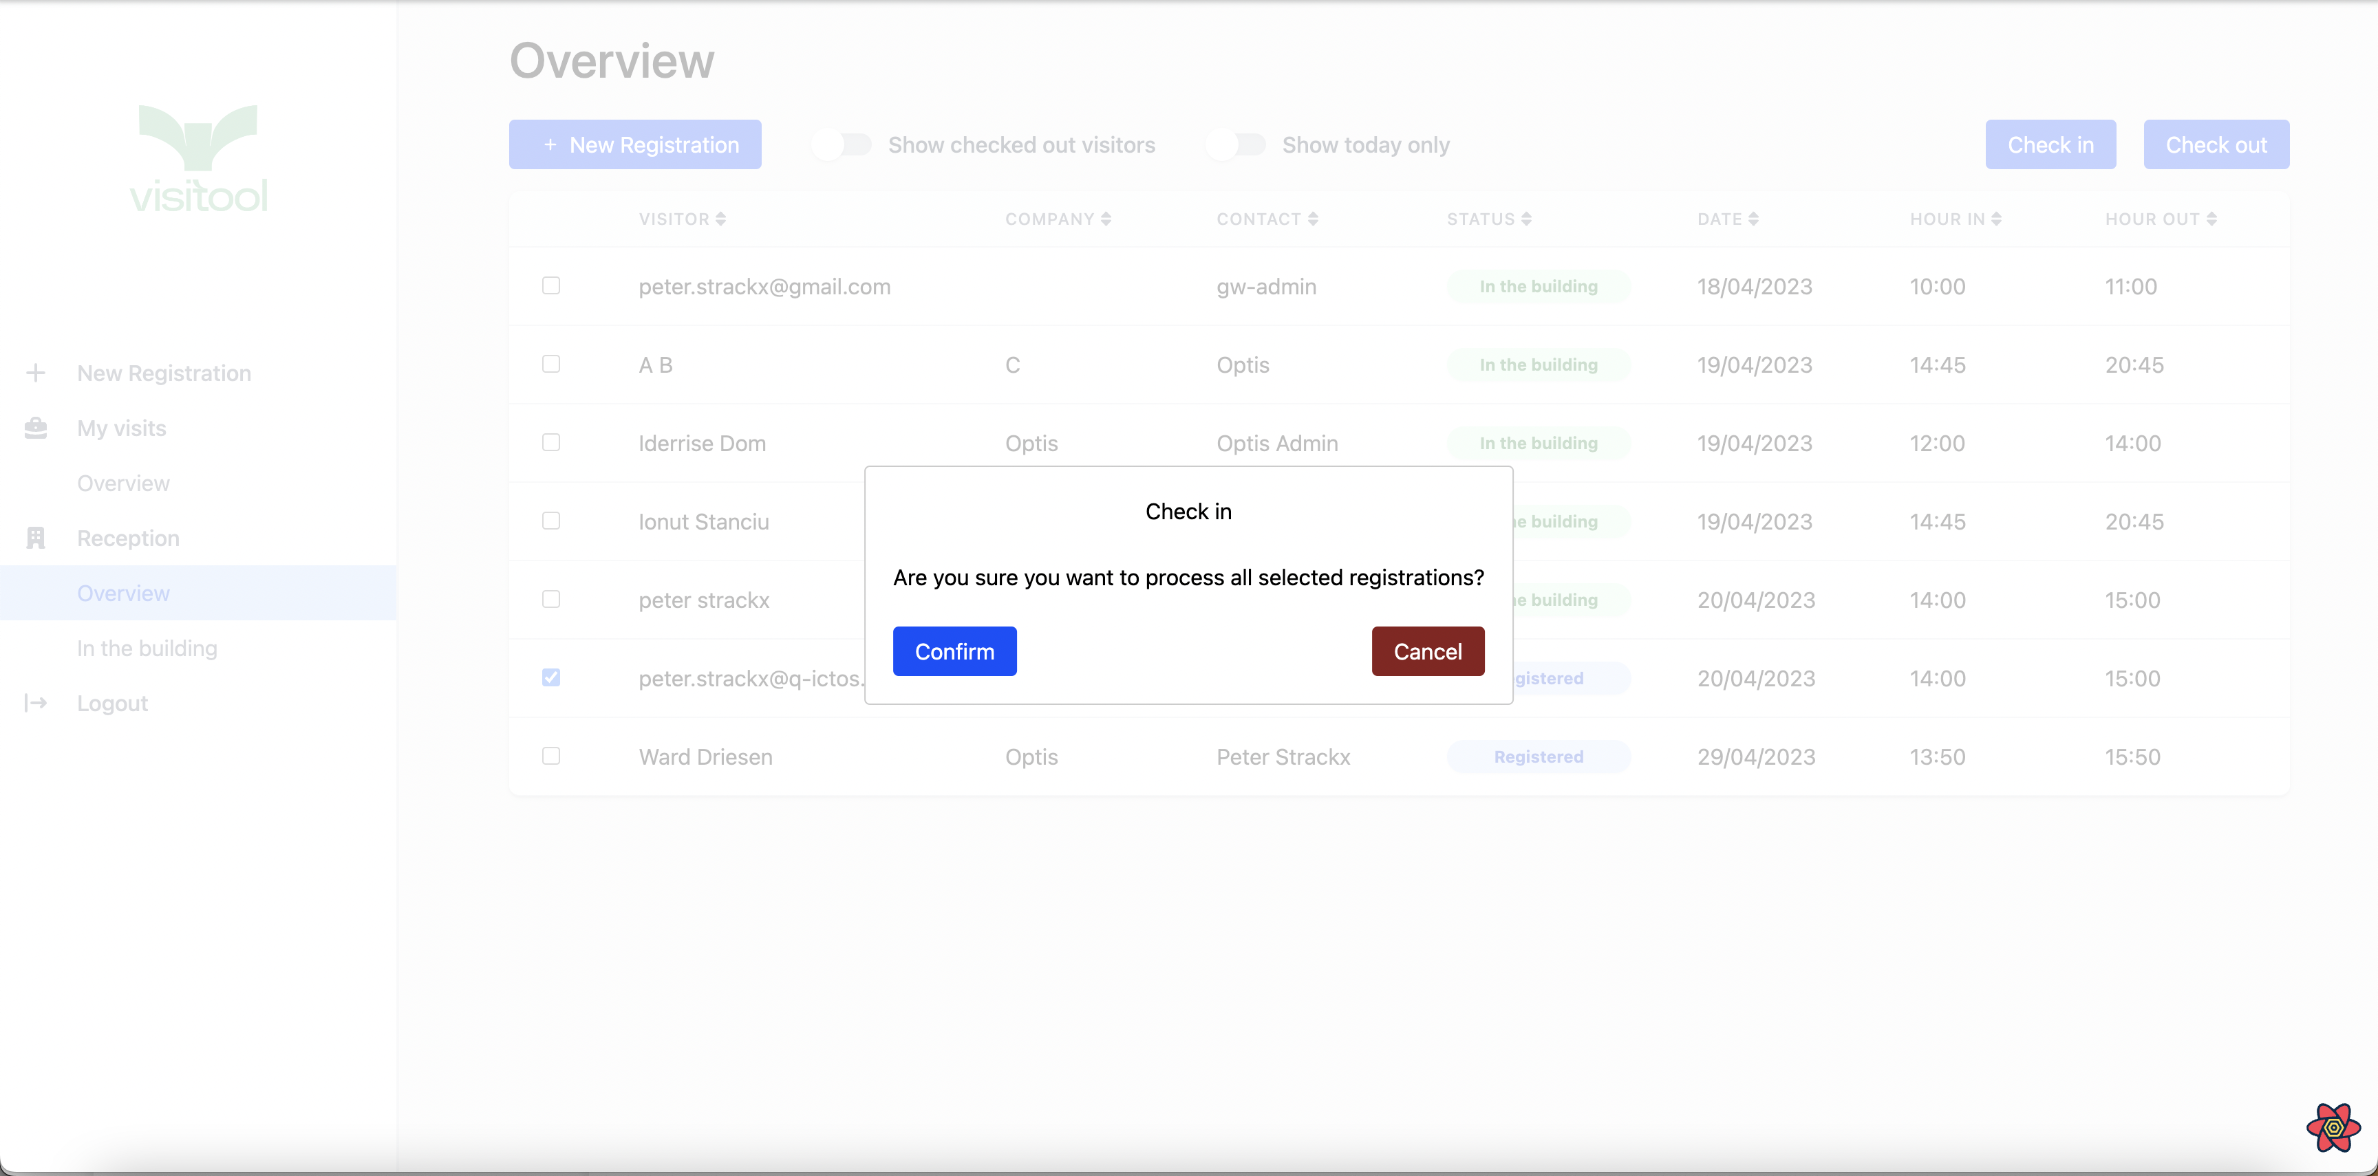Tick checkbox for peter strackx row
2378x1176 pixels.
click(551, 600)
